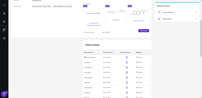Select patent number WO2002098352
Image resolution: width=202 pixels, height=98 pixels.
91,57
